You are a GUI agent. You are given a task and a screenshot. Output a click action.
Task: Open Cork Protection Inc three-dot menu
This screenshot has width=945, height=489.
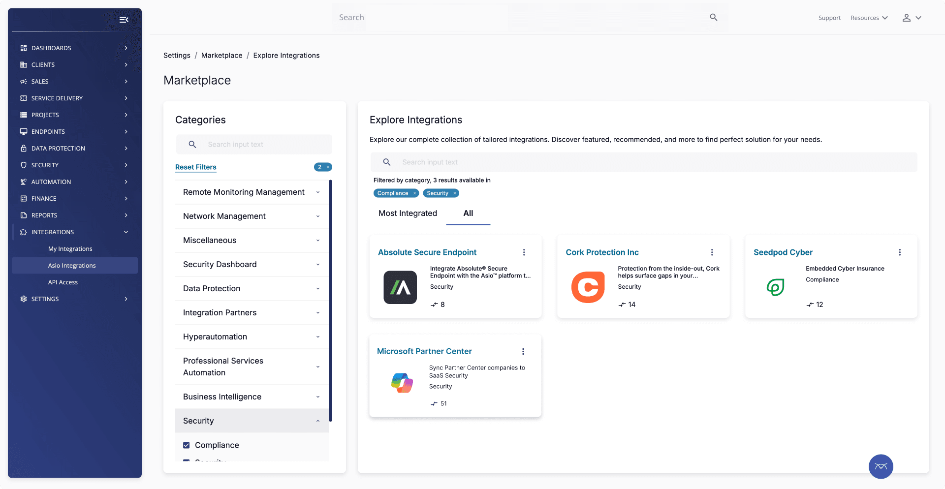(x=712, y=252)
